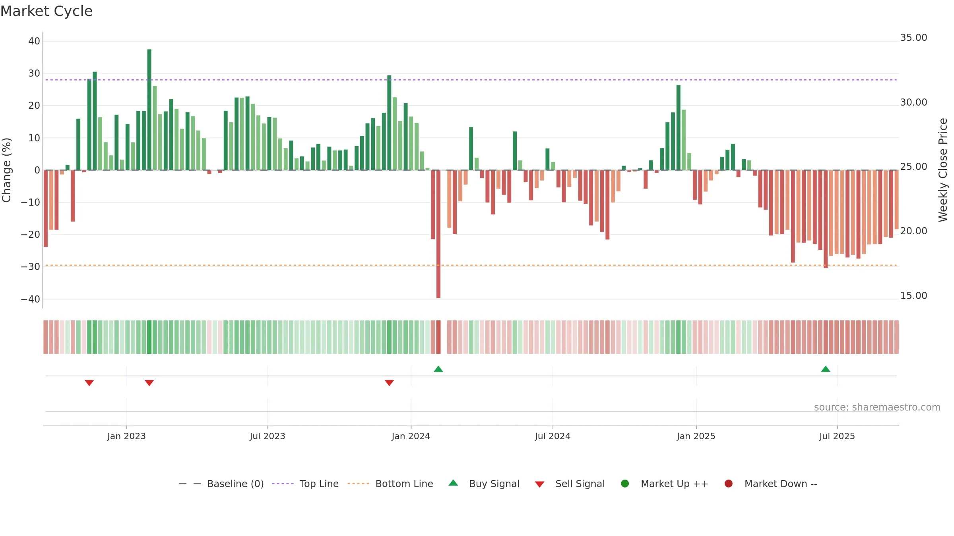
Task: Click the Jul 2024 axis label
Action: (553, 436)
